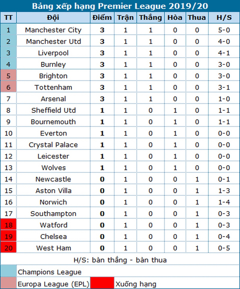240x289 pixels.
Task: Click the Manchester City team name
Action: click(53, 30)
